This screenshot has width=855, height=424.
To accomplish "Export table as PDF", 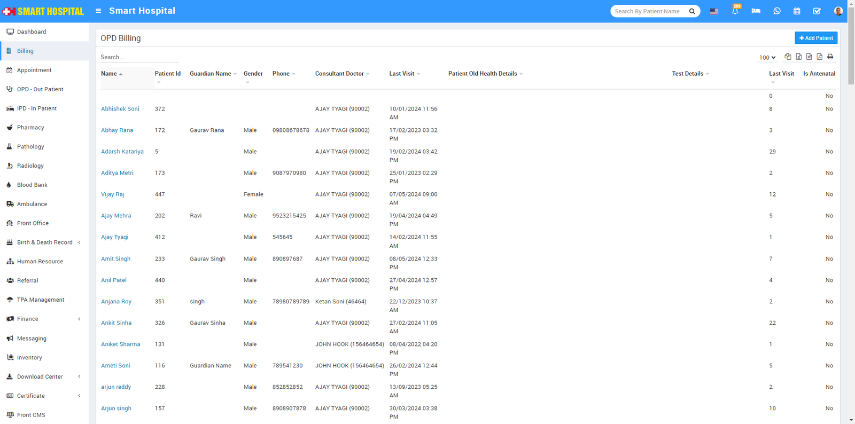I will tap(819, 57).
